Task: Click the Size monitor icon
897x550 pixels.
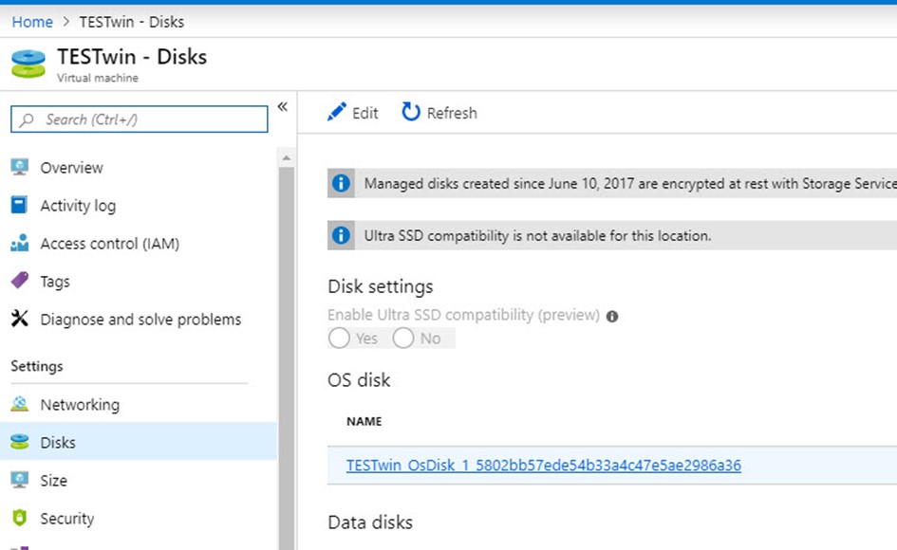Action: tap(19, 481)
